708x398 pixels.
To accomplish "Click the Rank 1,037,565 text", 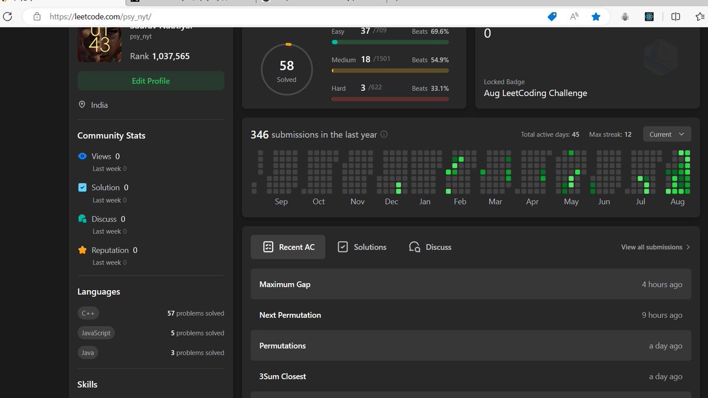I will (160, 57).
